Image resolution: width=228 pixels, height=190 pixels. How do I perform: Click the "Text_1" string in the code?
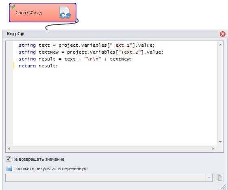tap(121, 45)
